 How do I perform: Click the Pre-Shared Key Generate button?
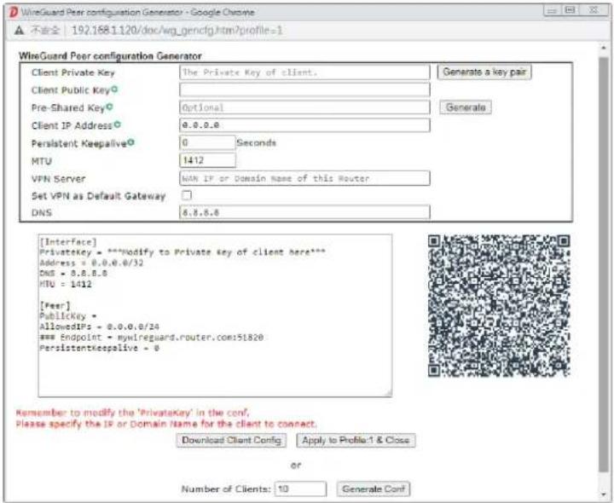click(466, 107)
